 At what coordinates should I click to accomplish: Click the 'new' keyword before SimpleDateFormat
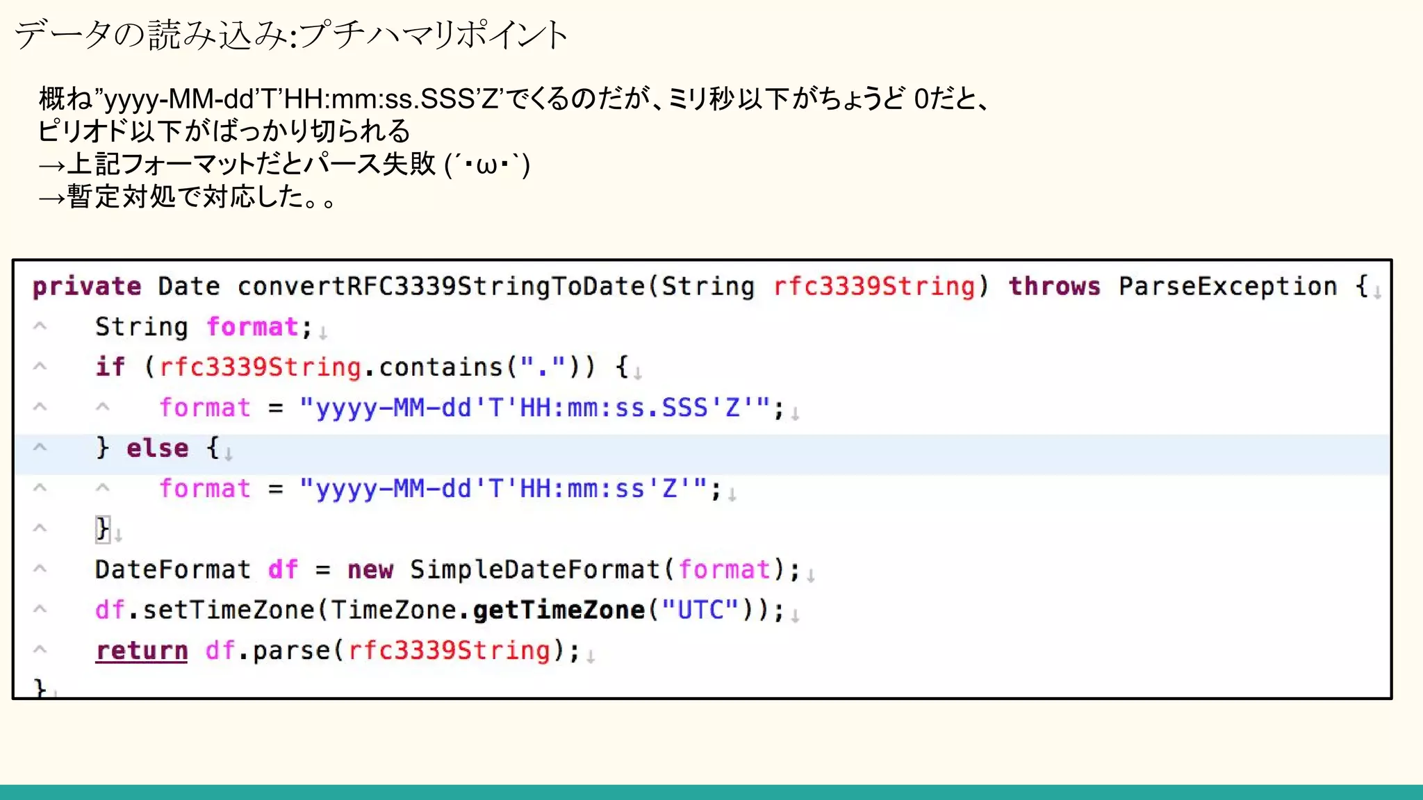coord(370,569)
